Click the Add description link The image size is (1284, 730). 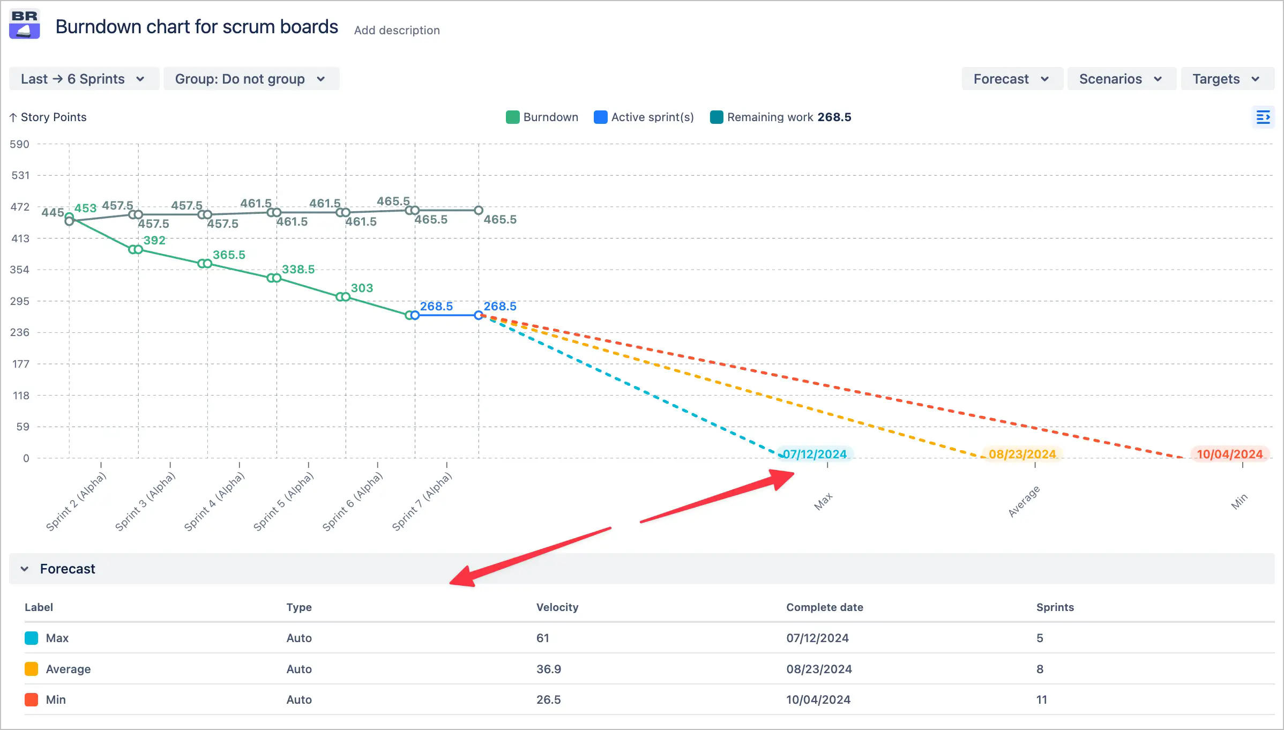[397, 31]
